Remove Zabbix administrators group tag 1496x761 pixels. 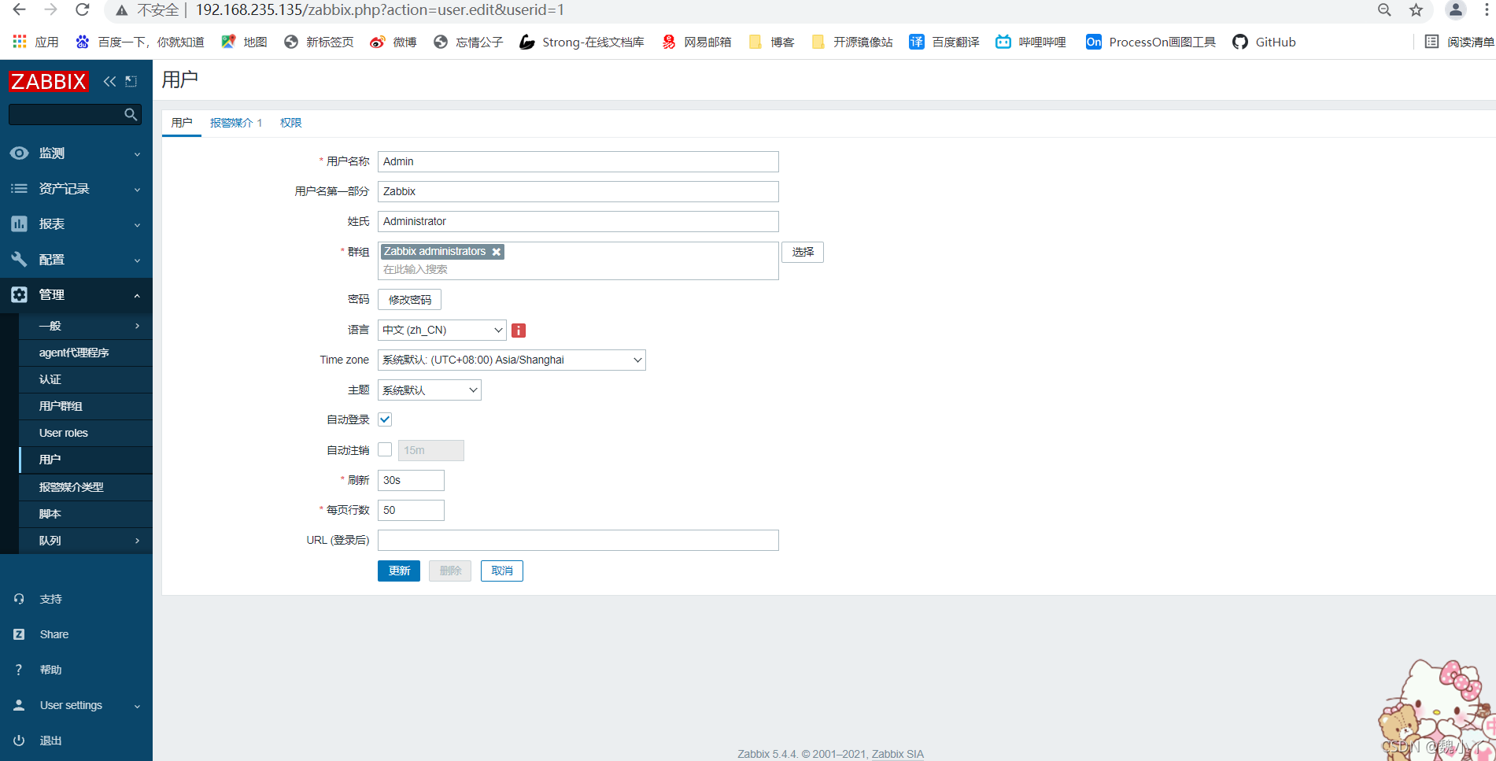click(497, 252)
